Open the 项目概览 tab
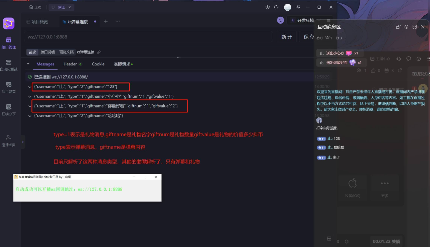Screen dimensions: 430x247 click(37, 22)
